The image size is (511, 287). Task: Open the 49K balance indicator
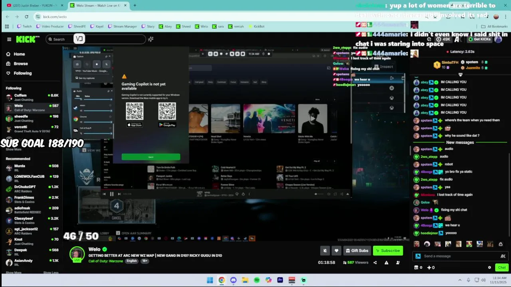pos(444,39)
